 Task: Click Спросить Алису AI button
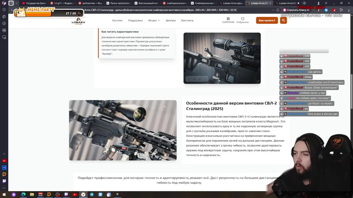pos(296,10)
